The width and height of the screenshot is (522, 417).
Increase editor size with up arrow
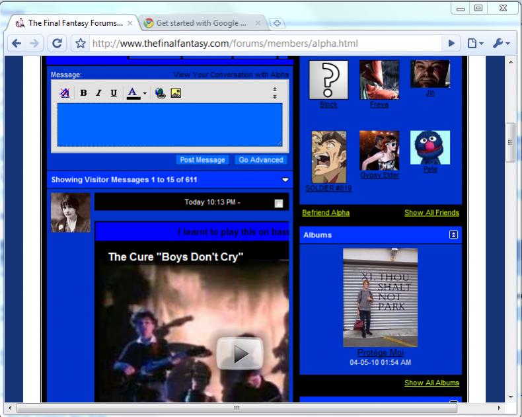[x=275, y=89]
